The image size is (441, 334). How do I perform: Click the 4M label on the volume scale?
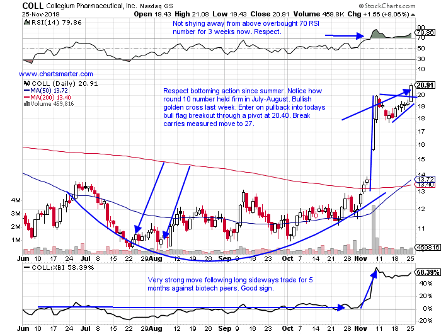(16, 200)
